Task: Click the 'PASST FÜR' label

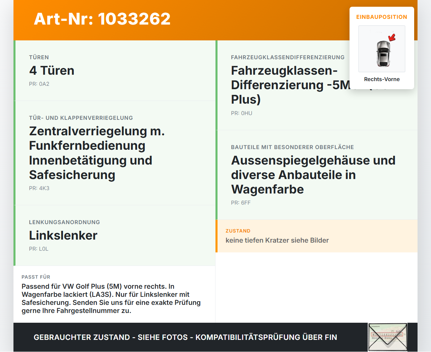Action: [36, 277]
